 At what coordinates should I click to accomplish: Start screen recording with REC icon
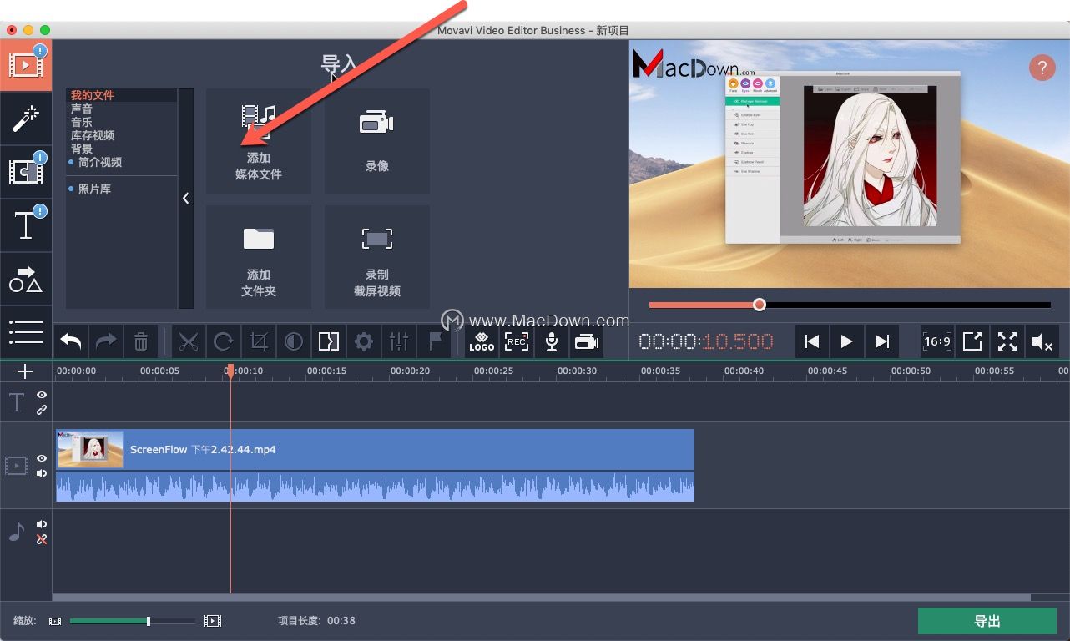click(517, 341)
